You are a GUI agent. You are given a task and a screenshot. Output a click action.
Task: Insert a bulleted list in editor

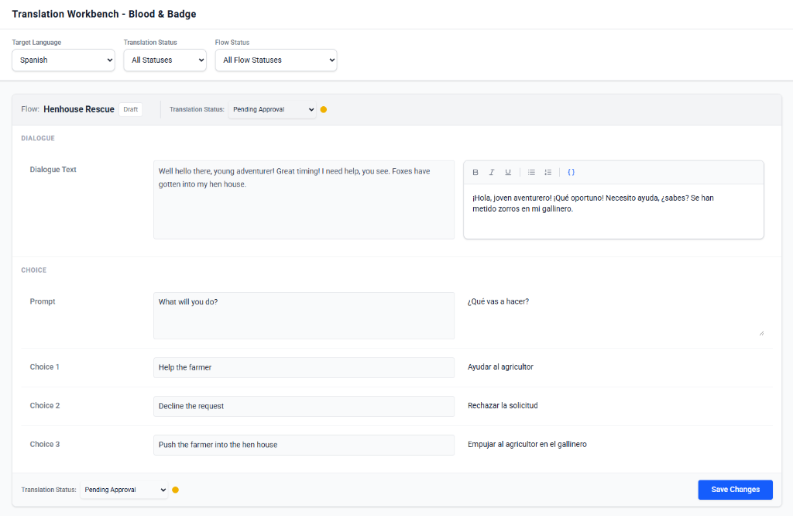click(531, 172)
